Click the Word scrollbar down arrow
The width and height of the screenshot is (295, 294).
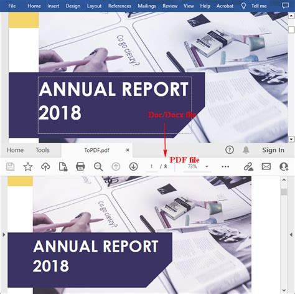(x=291, y=139)
